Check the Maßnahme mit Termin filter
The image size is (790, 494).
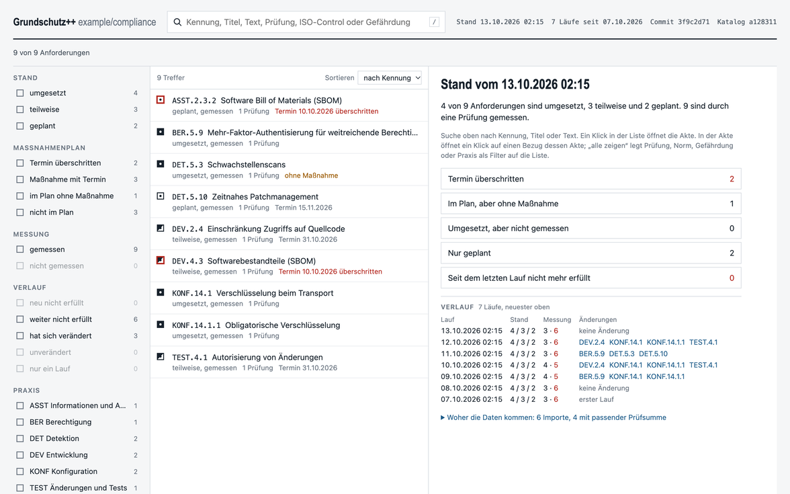[x=20, y=179]
